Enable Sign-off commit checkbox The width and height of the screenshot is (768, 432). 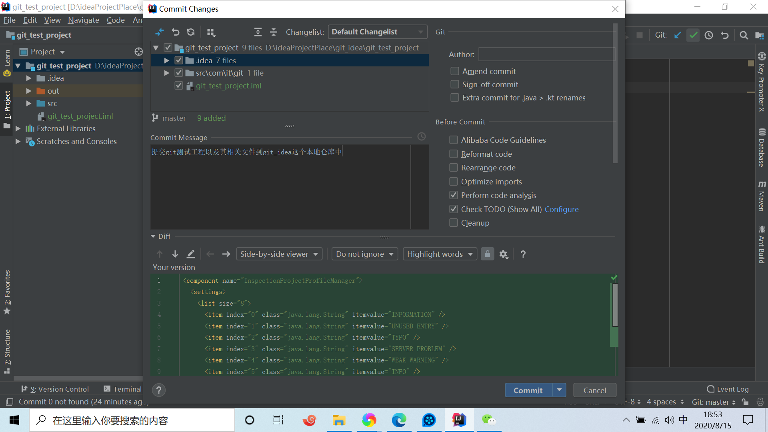455,84
